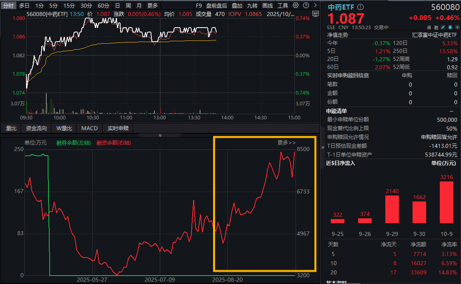
Task: Click 20-day net inflow value 33609
Action: tap(419, 272)
